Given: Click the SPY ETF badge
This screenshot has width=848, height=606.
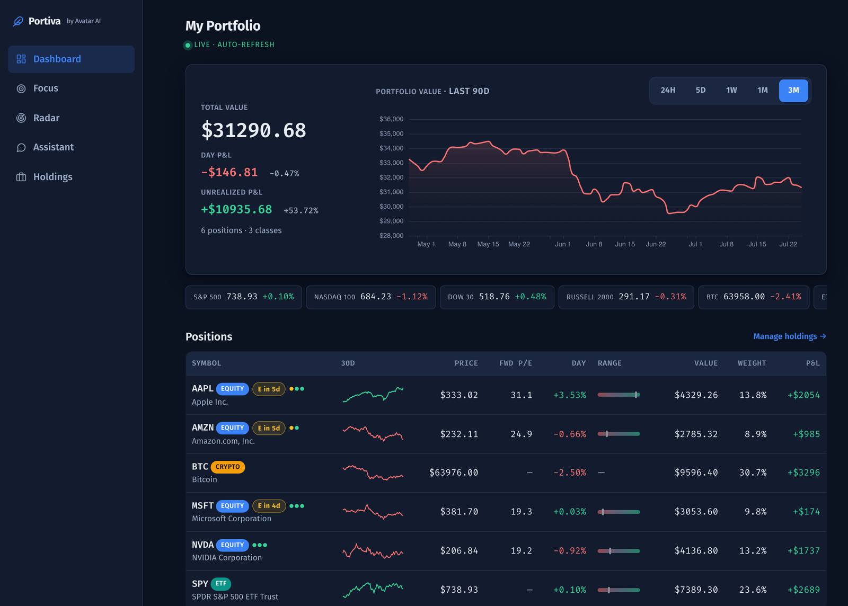Looking at the screenshot, I should [221, 584].
